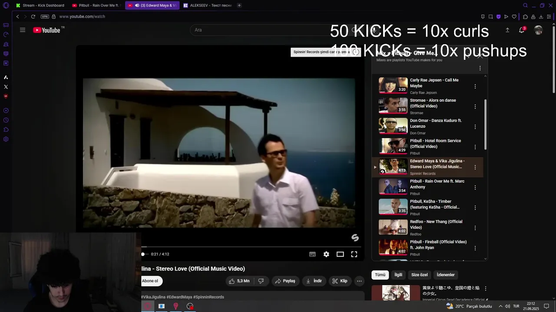Image resolution: width=556 pixels, height=312 pixels.
Task: Open the YouTube account avatar menu
Action: click(538, 30)
